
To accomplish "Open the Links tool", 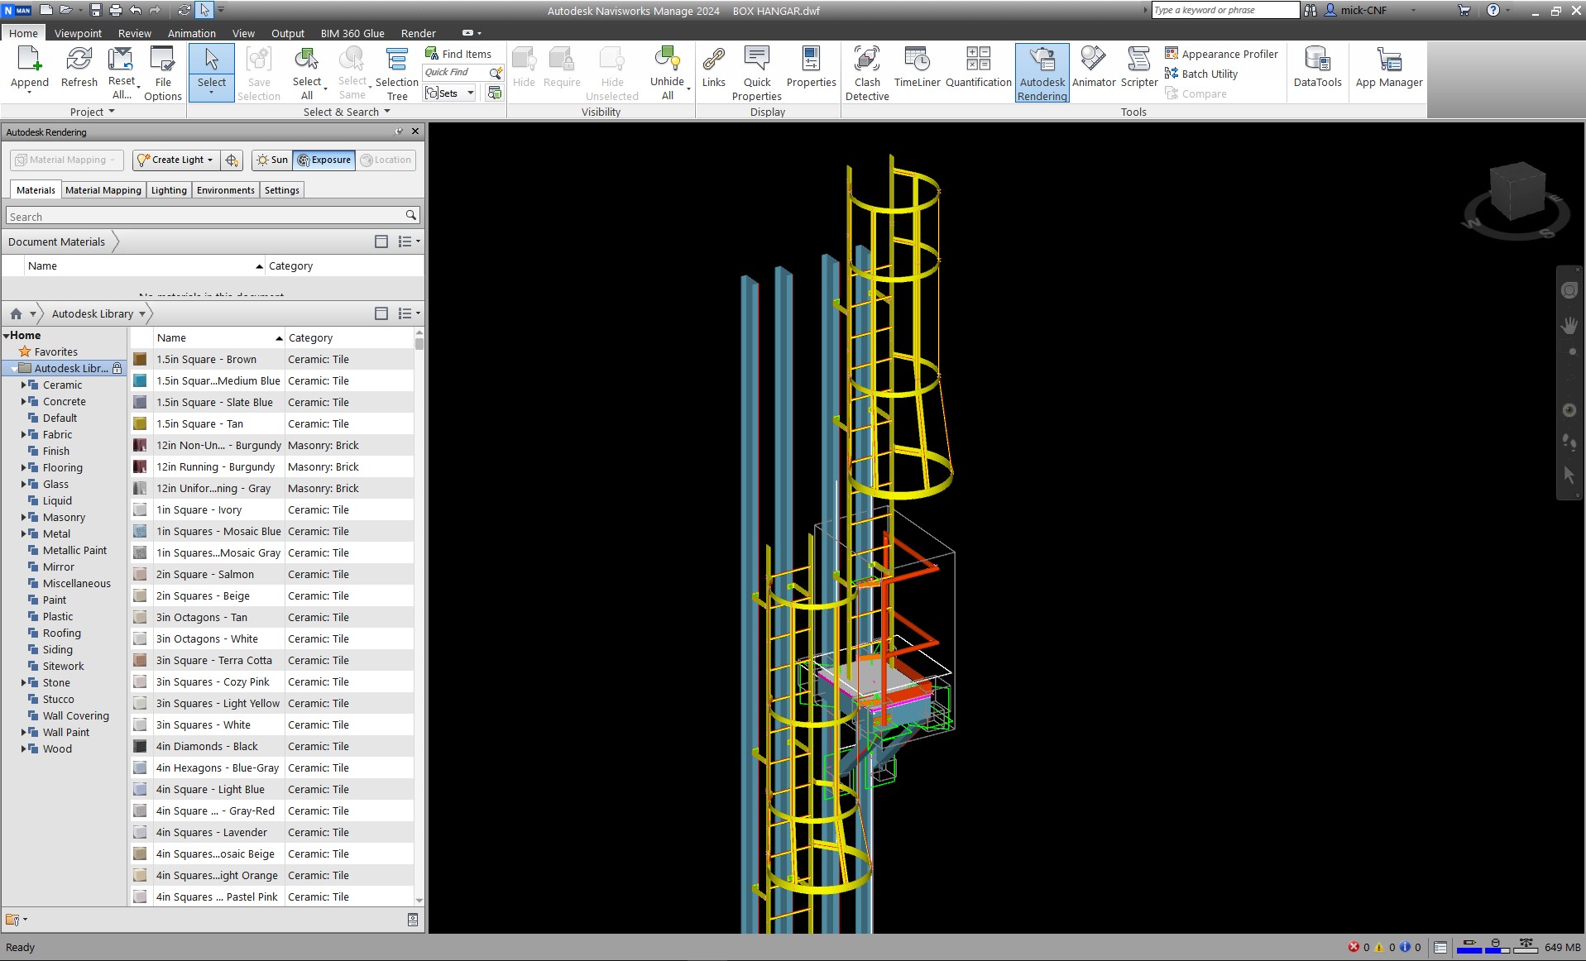I will pyautogui.click(x=713, y=67).
